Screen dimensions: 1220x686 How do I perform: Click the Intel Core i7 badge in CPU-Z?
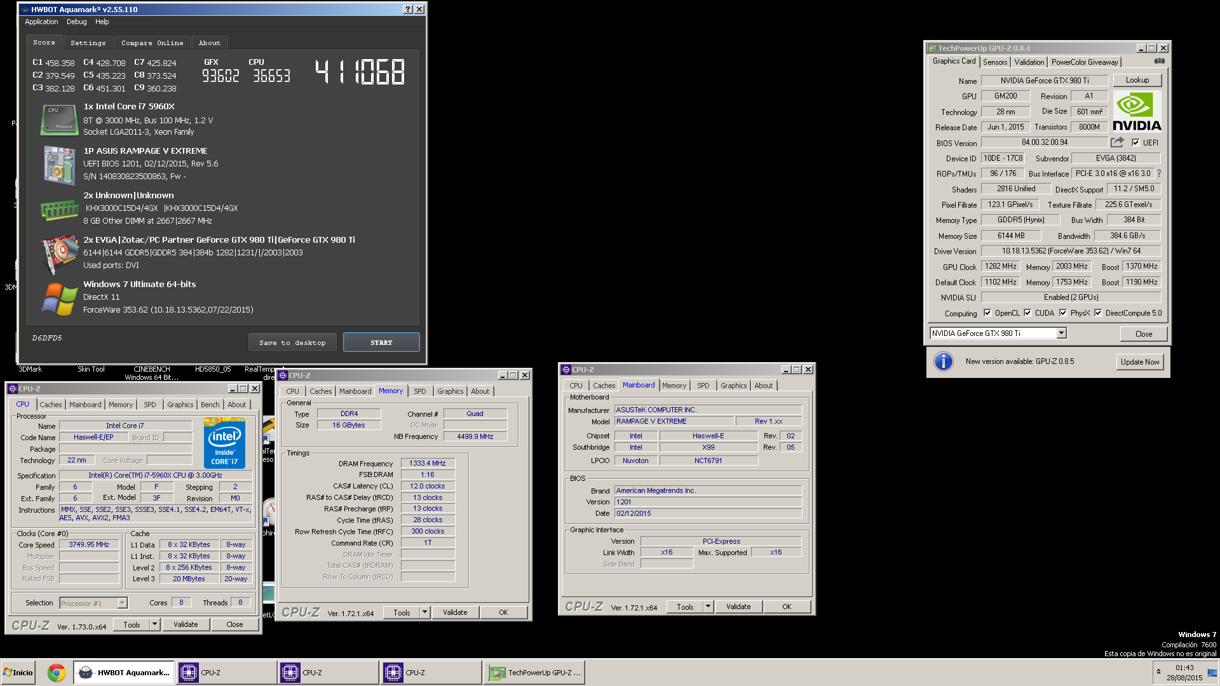pyautogui.click(x=224, y=443)
